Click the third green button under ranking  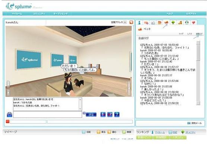[x=178, y=137]
